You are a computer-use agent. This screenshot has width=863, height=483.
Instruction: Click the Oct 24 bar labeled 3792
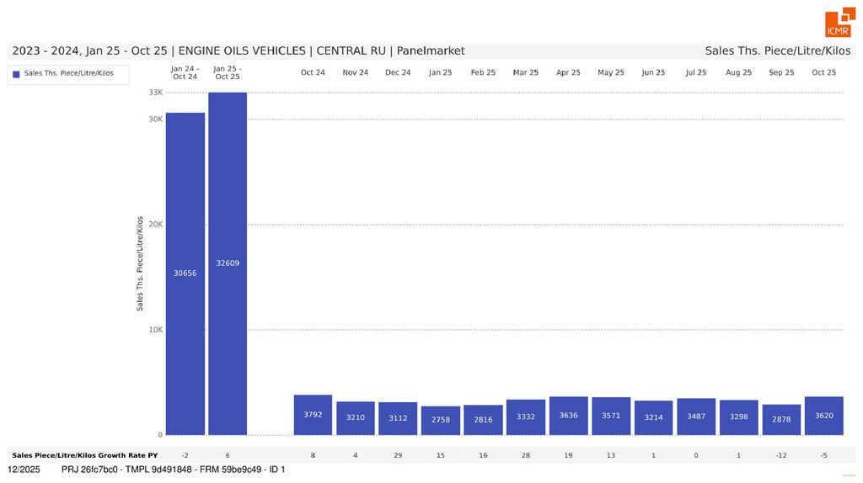tap(313, 414)
